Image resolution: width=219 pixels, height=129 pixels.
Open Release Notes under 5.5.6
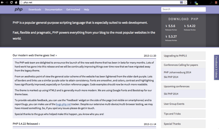[171, 30]
